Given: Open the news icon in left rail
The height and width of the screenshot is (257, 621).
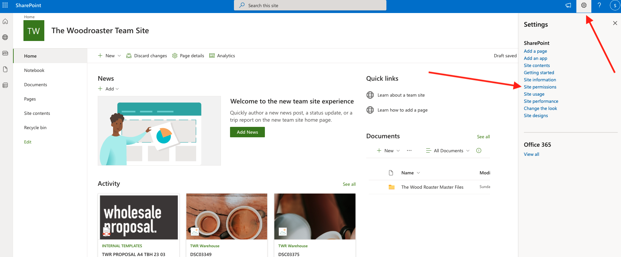Looking at the screenshot, I should pyautogui.click(x=5, y=53).
